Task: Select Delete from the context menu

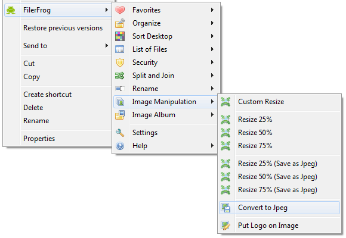Action: coord(58,108)
